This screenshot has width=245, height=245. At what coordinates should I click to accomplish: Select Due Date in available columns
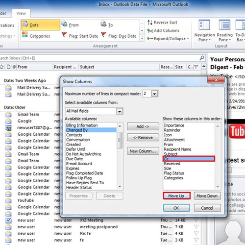91,159
